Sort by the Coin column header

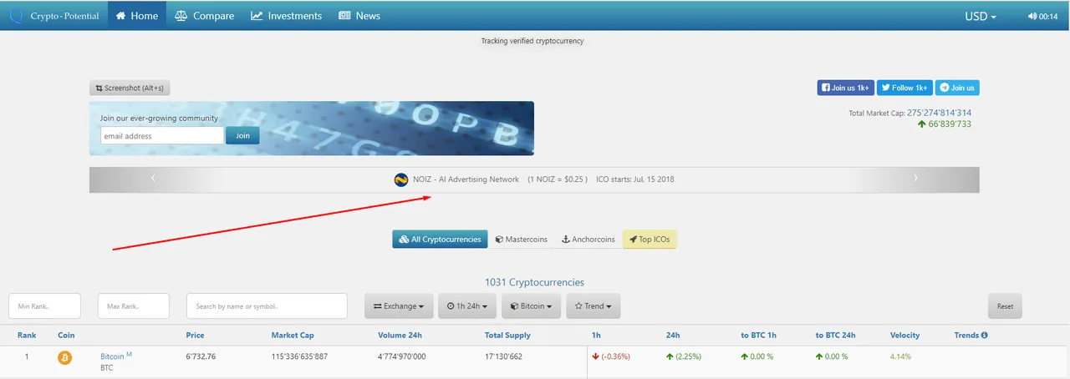point(66,335)
